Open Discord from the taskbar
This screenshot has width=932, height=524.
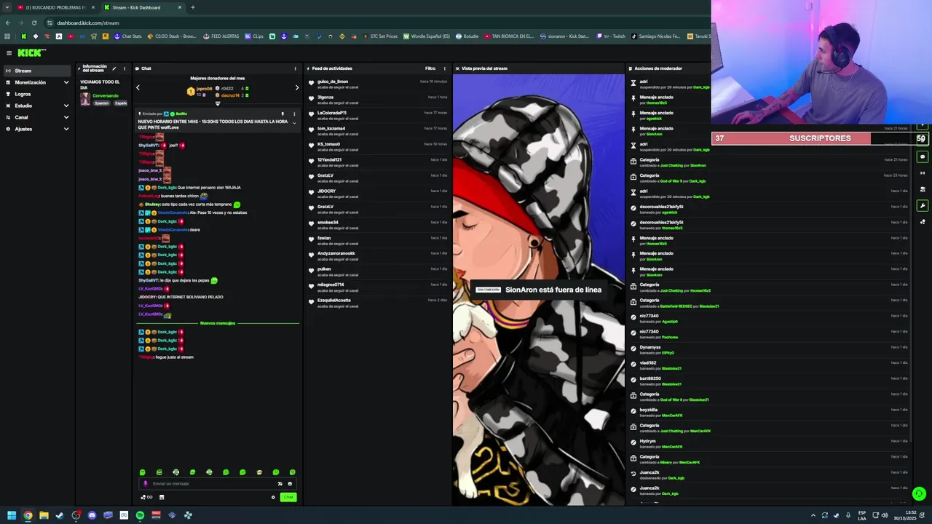pyautogui.click(x=92, y=515)
